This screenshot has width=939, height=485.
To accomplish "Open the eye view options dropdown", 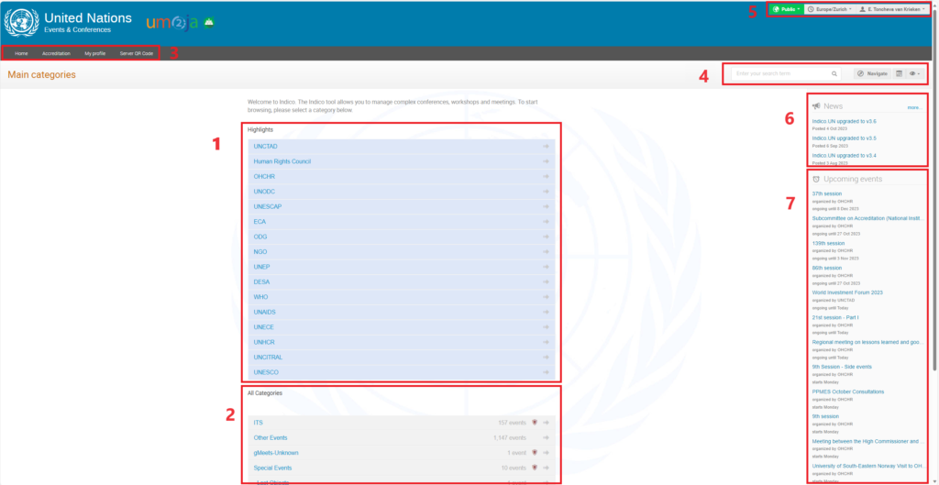I will (914, 73).
